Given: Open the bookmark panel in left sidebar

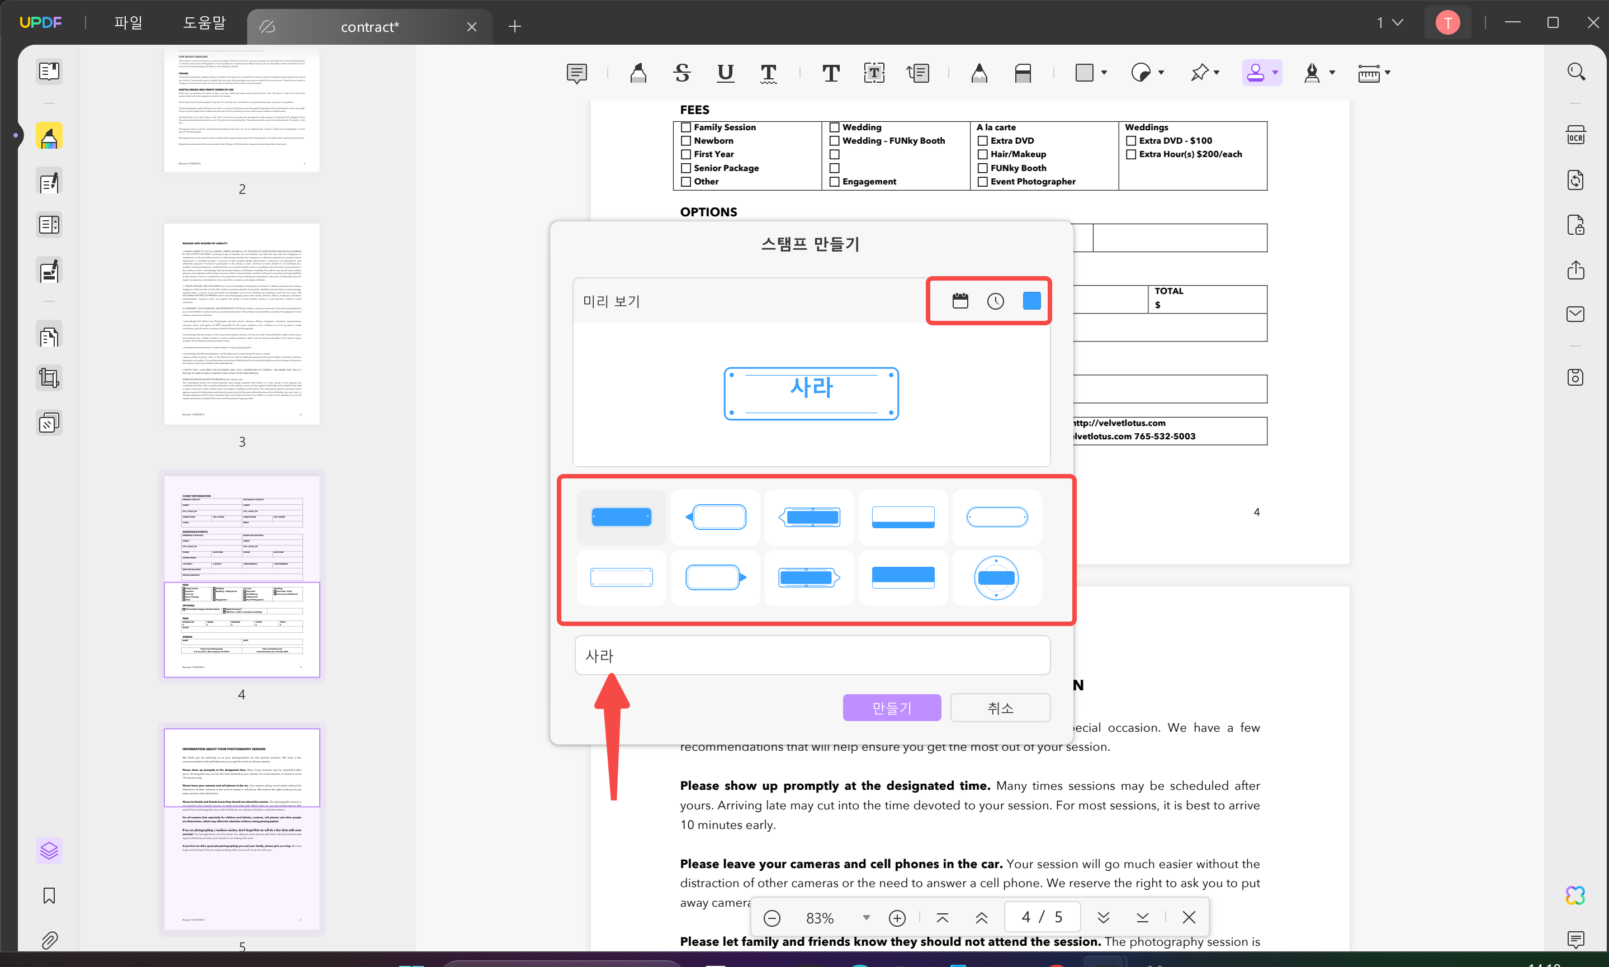Looking at the screenshot, I should pos(49,896).
